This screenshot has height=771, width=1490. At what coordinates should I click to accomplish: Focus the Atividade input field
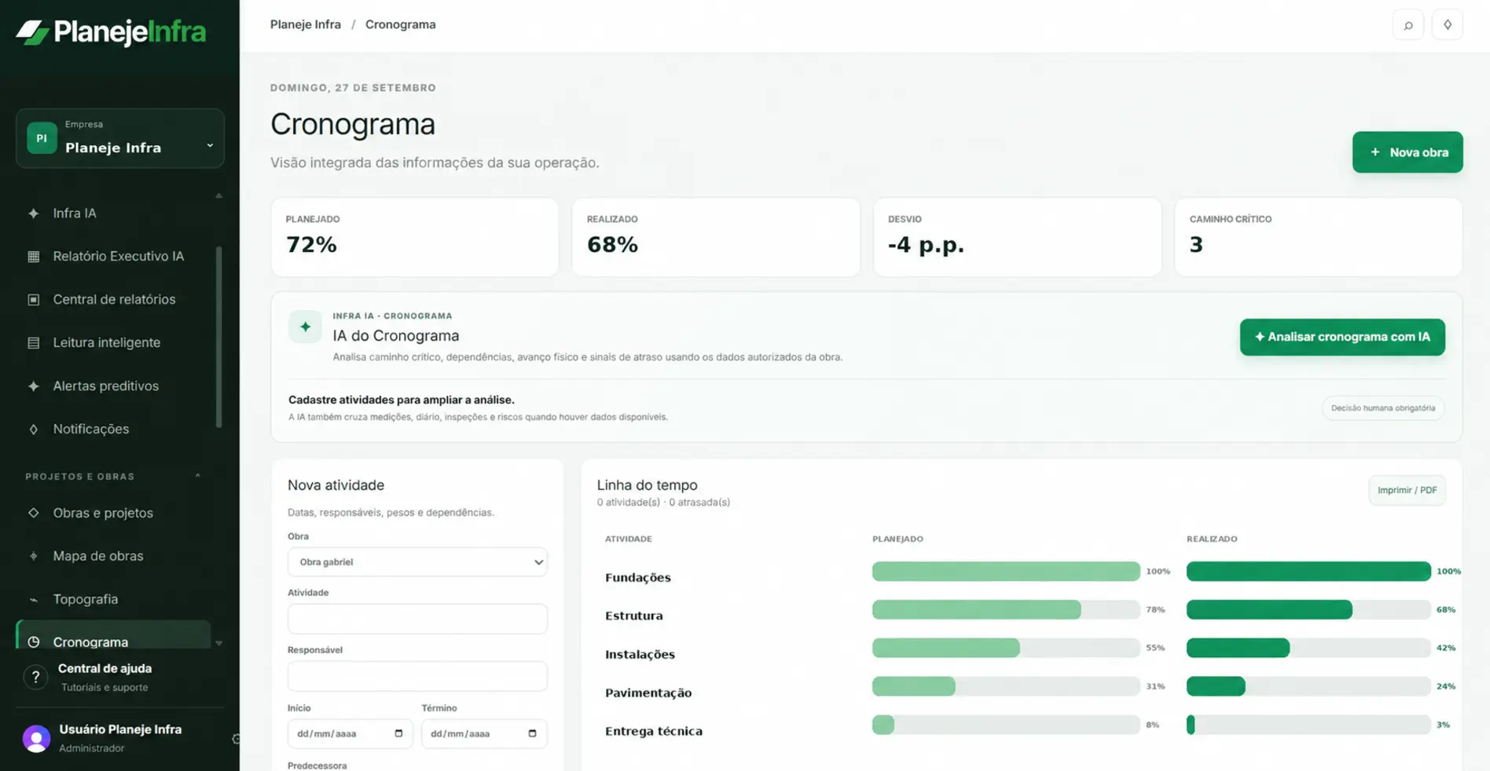pyautogui.click(x=417, y=619)
